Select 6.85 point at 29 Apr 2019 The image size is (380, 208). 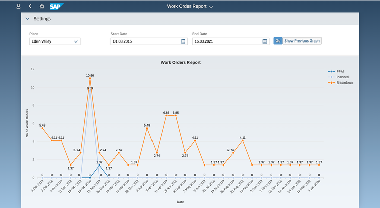point(176,116)
